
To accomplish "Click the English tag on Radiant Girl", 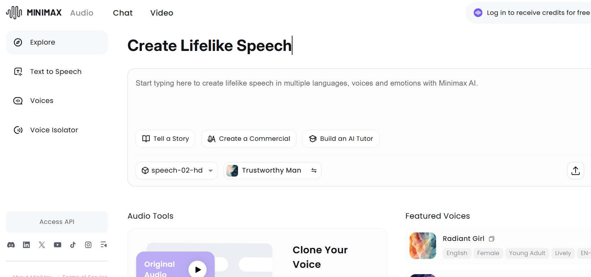I will click(457, 253).
